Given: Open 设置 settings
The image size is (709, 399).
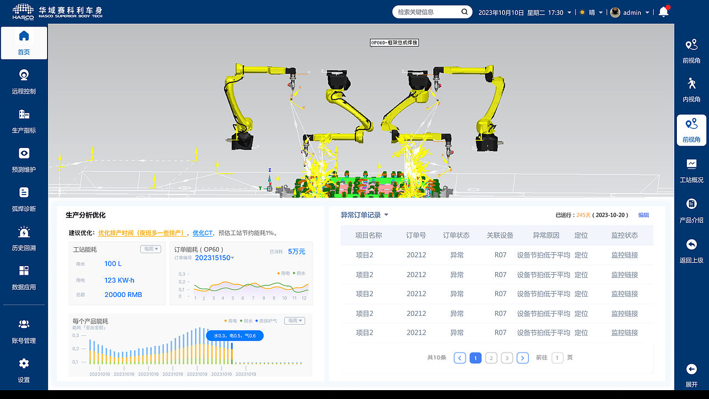Looking at the screenshot, I should [24, 371].
